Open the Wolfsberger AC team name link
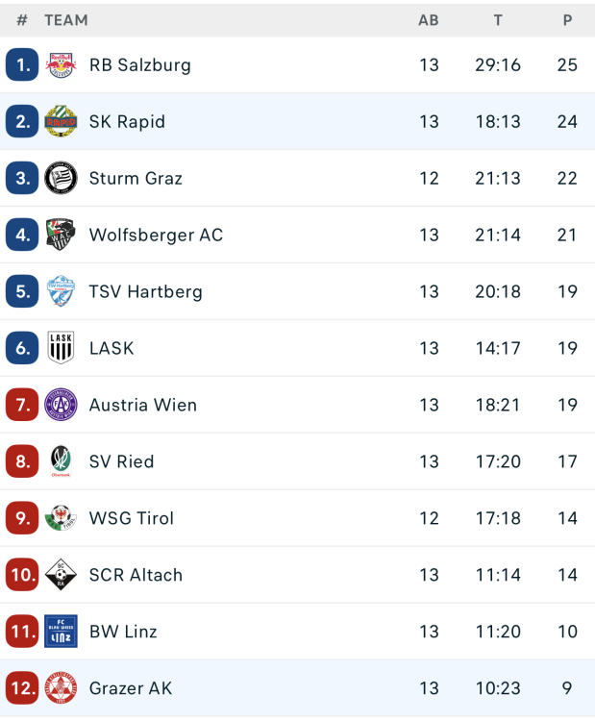The image size is (595, 721). click(x=156, y=235)
